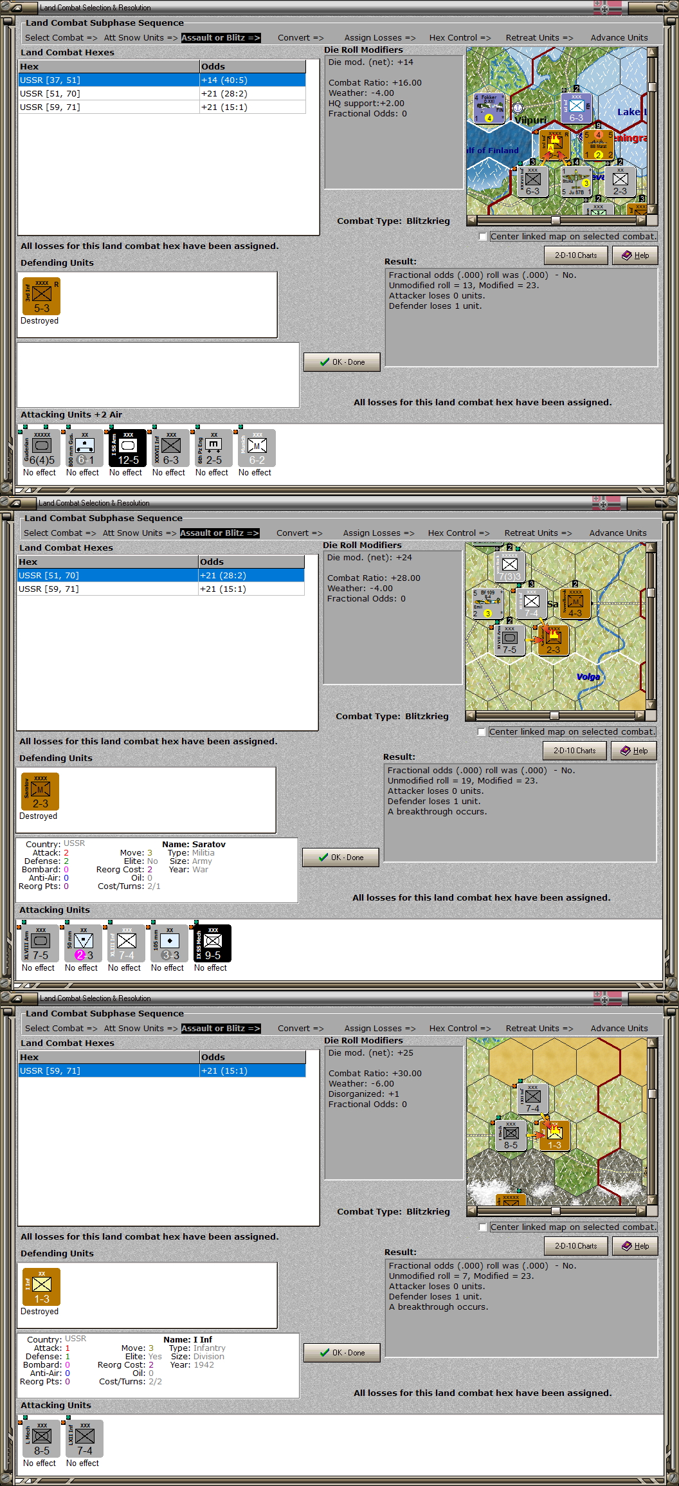
Task: Click the Viipuri port anchor symbol on map
Action: pyautogui.click(x=518, y=108)
